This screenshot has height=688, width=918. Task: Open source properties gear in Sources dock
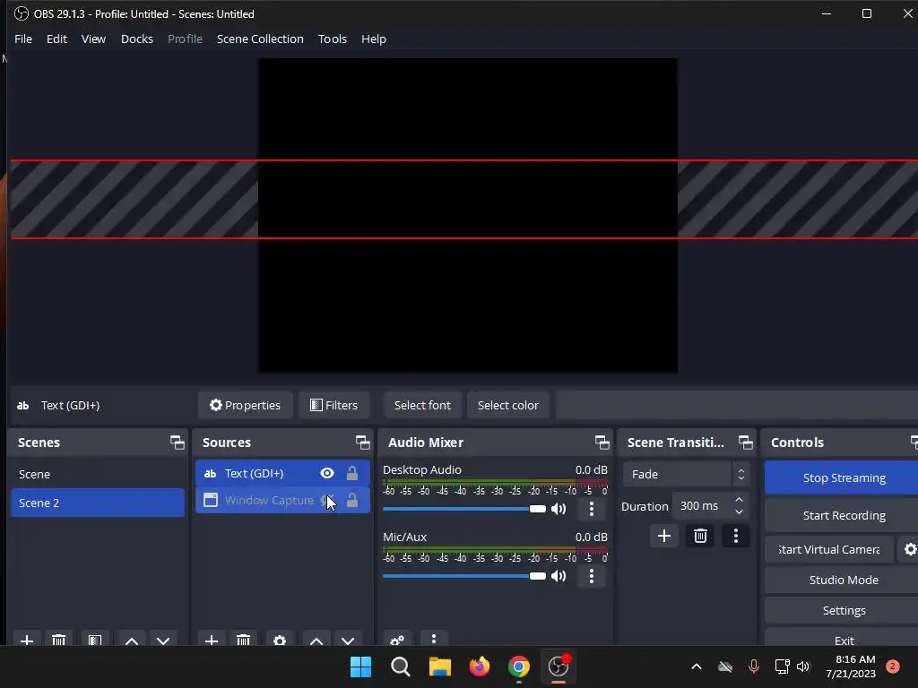coord(280,640)
